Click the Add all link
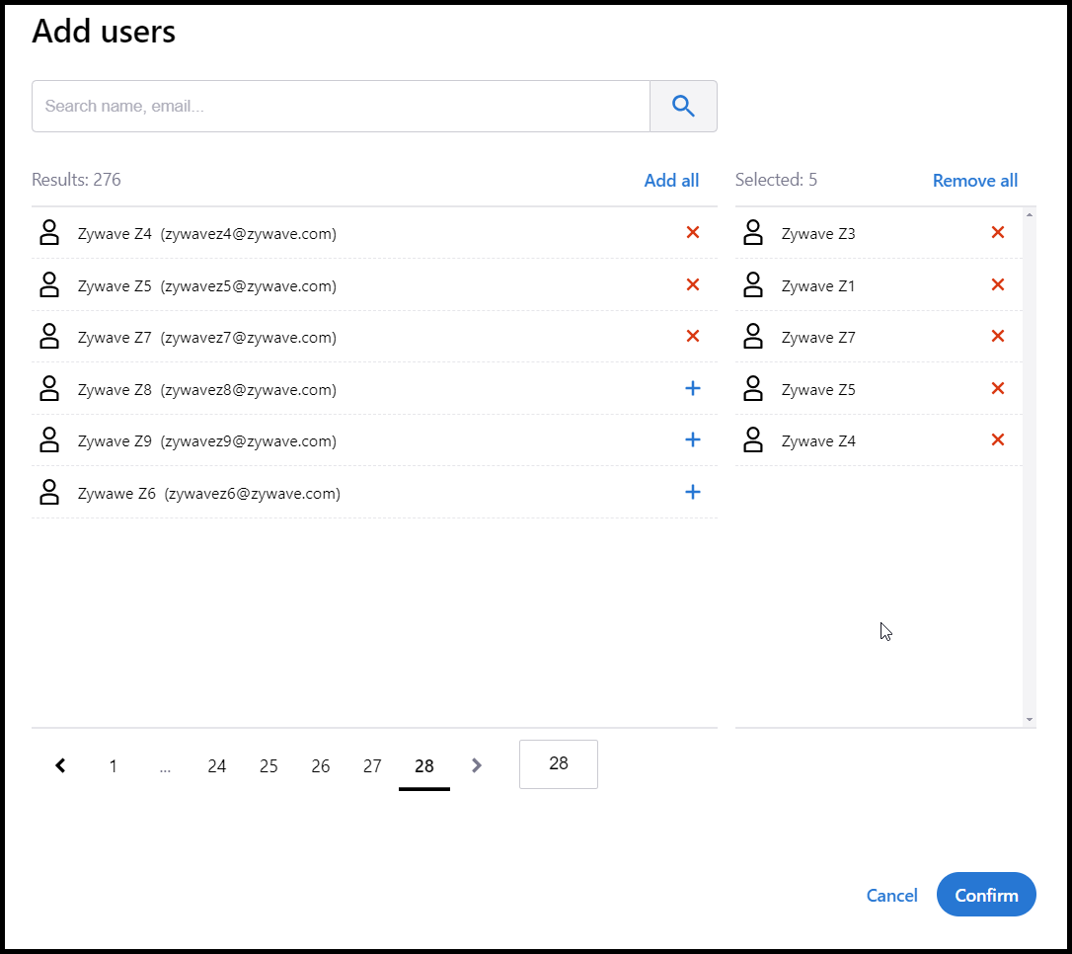This screenshot has width=1072, height=954. click(x=671, y=180)
